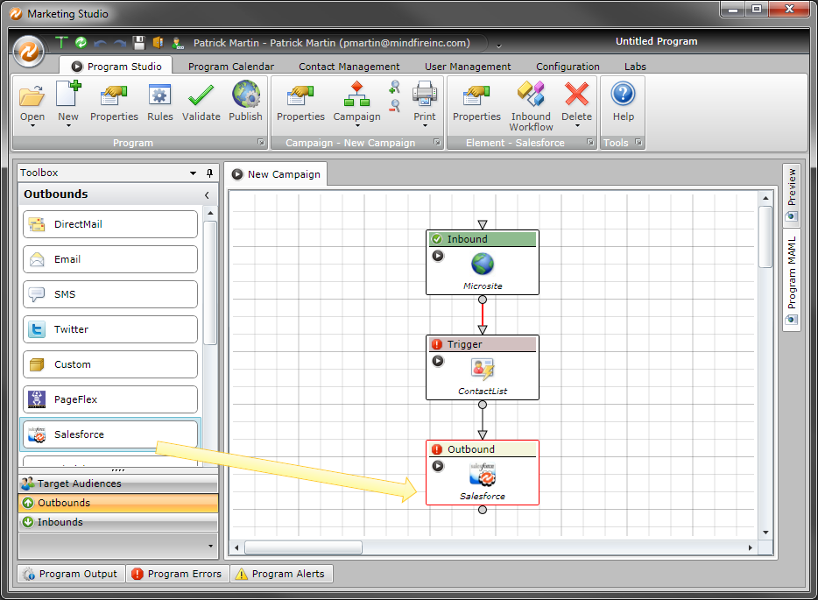Publish the program

pyautogui.click(x=245, y=102)
